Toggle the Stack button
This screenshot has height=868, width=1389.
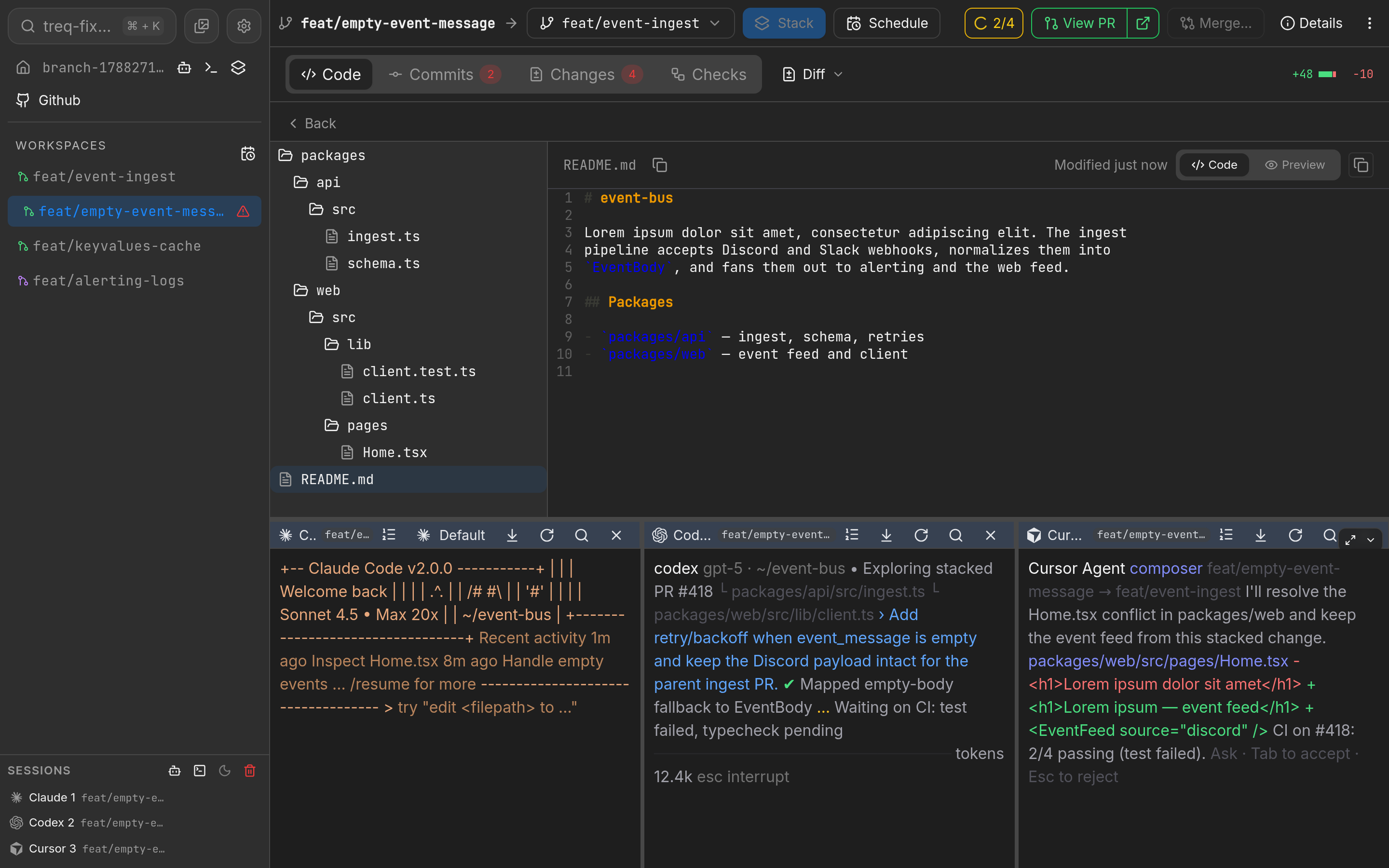784,23
